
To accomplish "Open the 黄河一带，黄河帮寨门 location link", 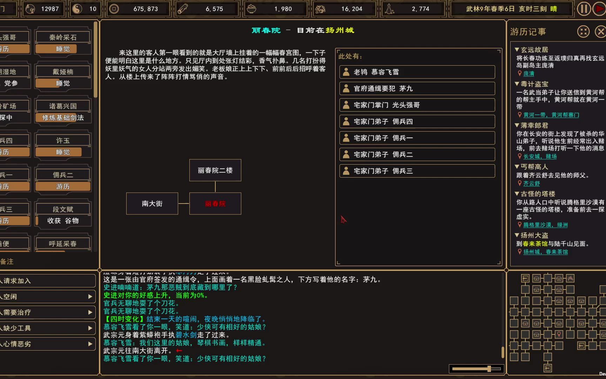I will click(x=551, y=115).
